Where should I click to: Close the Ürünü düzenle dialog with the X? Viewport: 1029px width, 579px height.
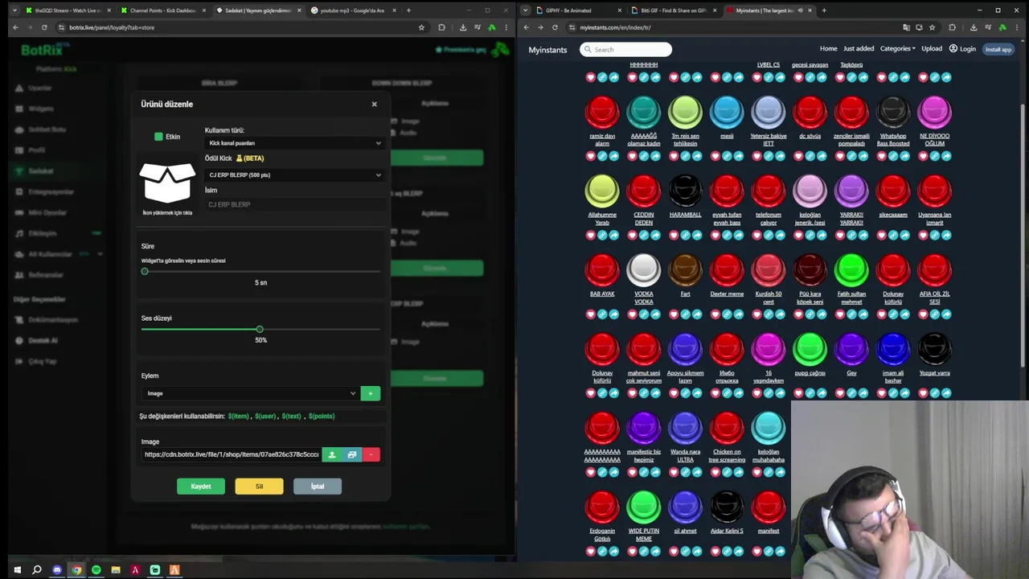point(374,104)
